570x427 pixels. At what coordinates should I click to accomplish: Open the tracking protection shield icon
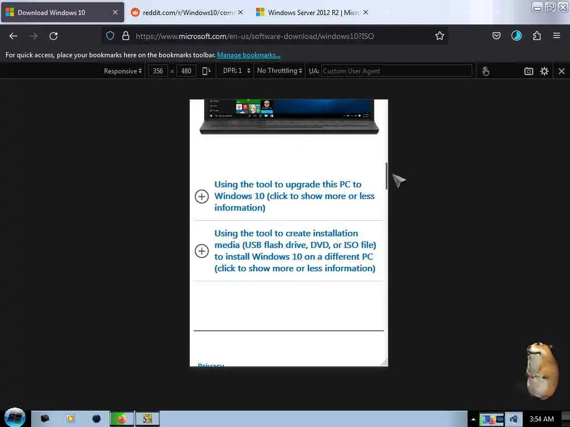click(x=110, y=36)
